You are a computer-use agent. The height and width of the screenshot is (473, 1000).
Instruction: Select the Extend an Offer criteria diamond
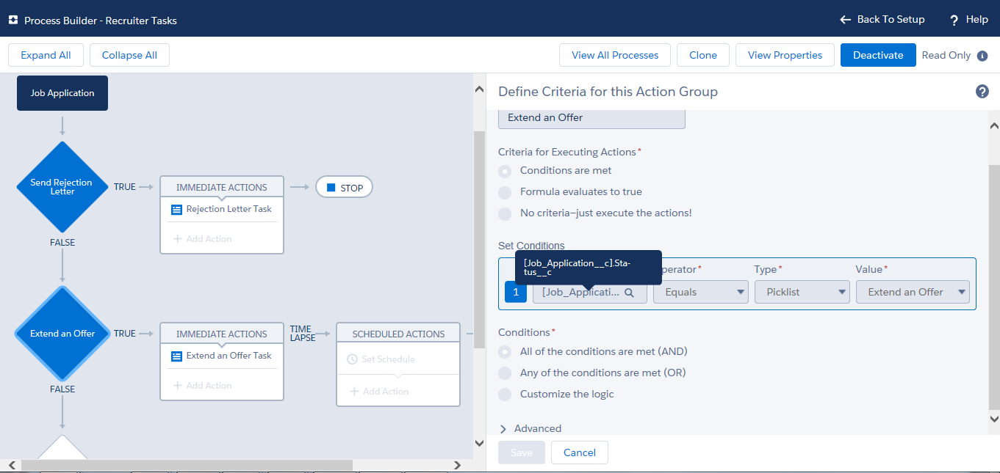(62, 334)
